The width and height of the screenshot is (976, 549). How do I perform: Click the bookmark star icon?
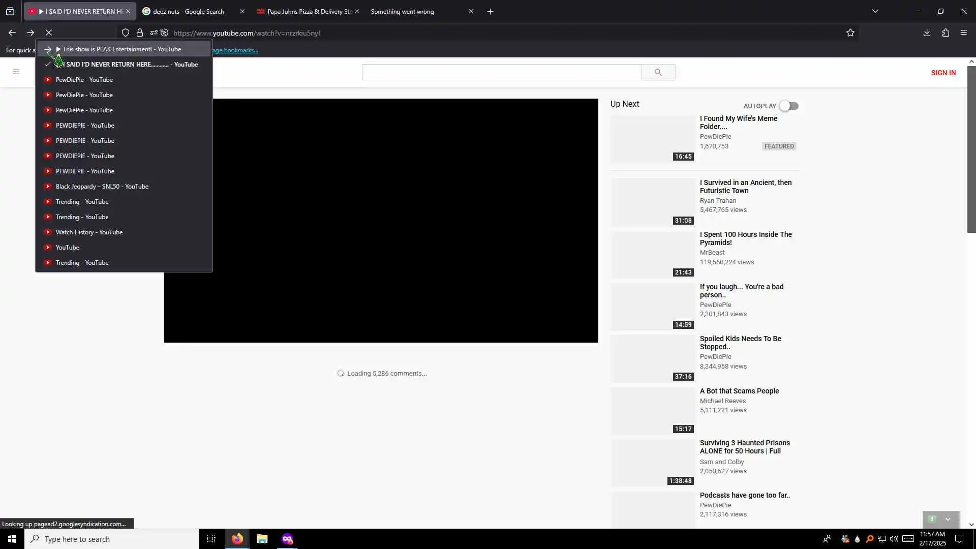[x=850, y=33]
